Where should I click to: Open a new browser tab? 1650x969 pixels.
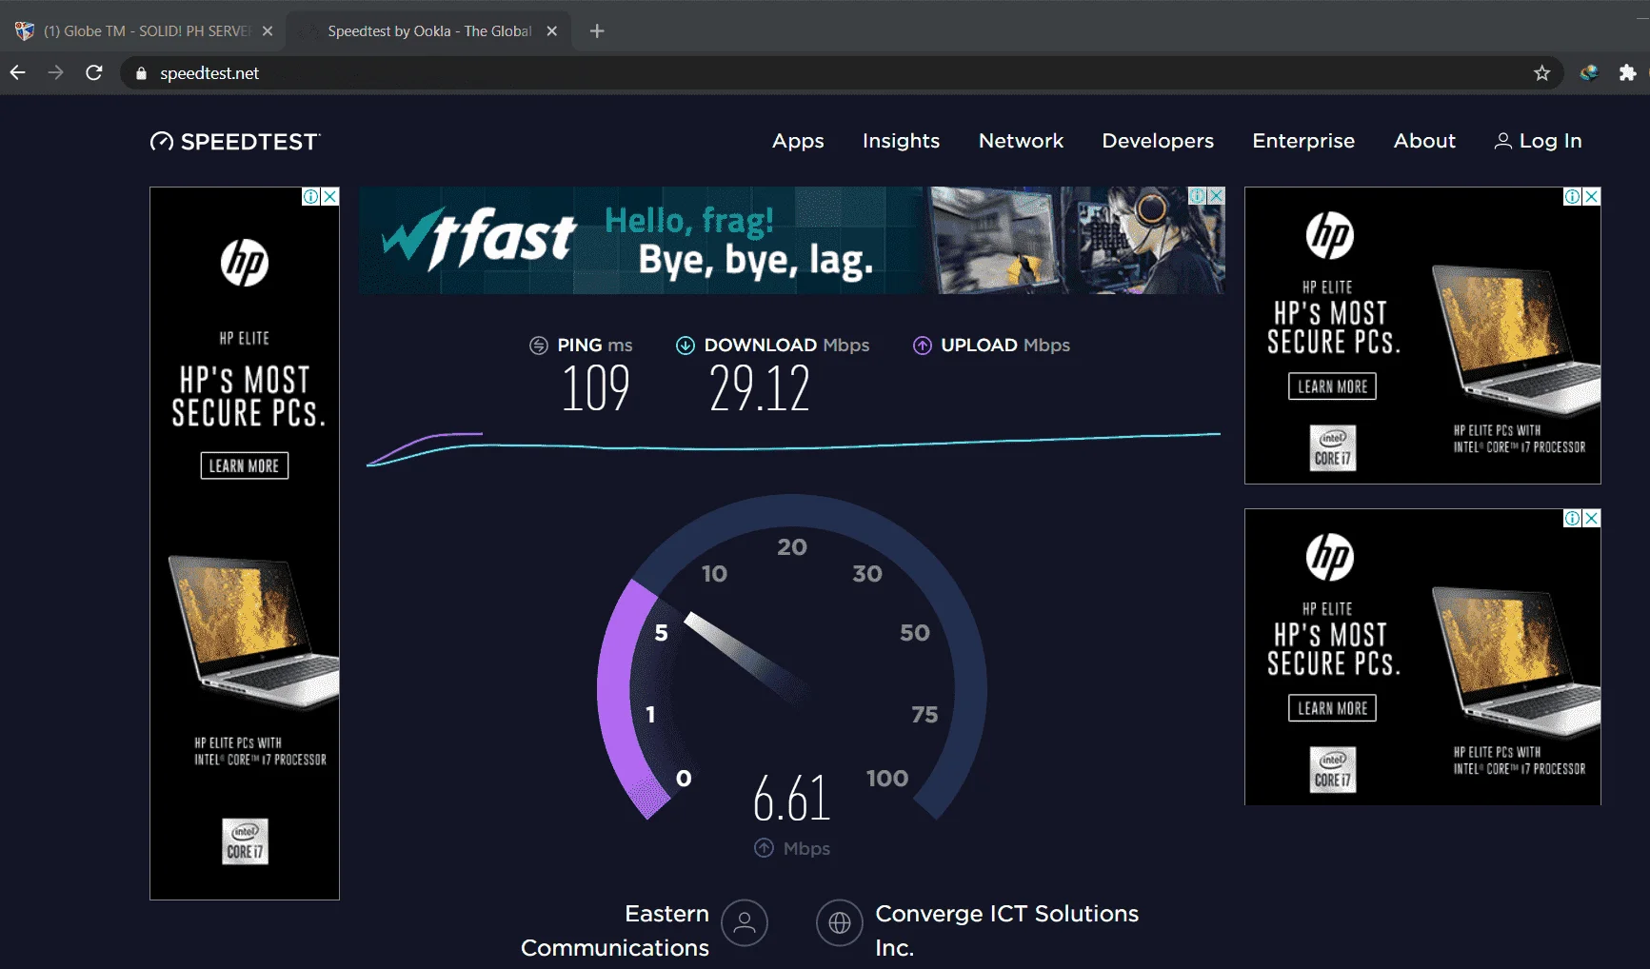click(x=597, y=31)
